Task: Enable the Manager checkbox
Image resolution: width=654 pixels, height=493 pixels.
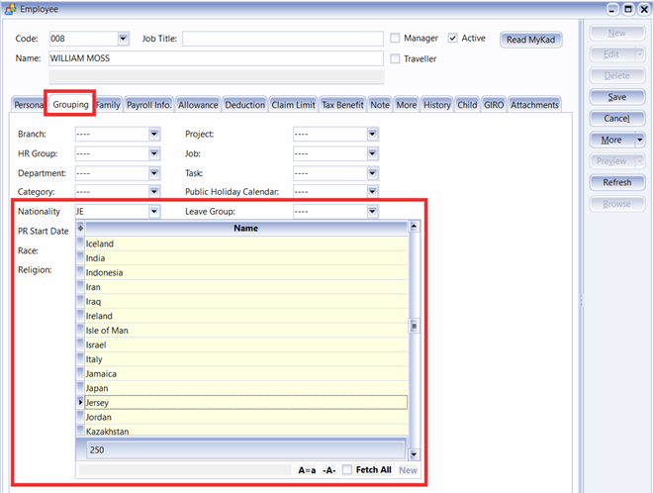Action: click(396, 39)
